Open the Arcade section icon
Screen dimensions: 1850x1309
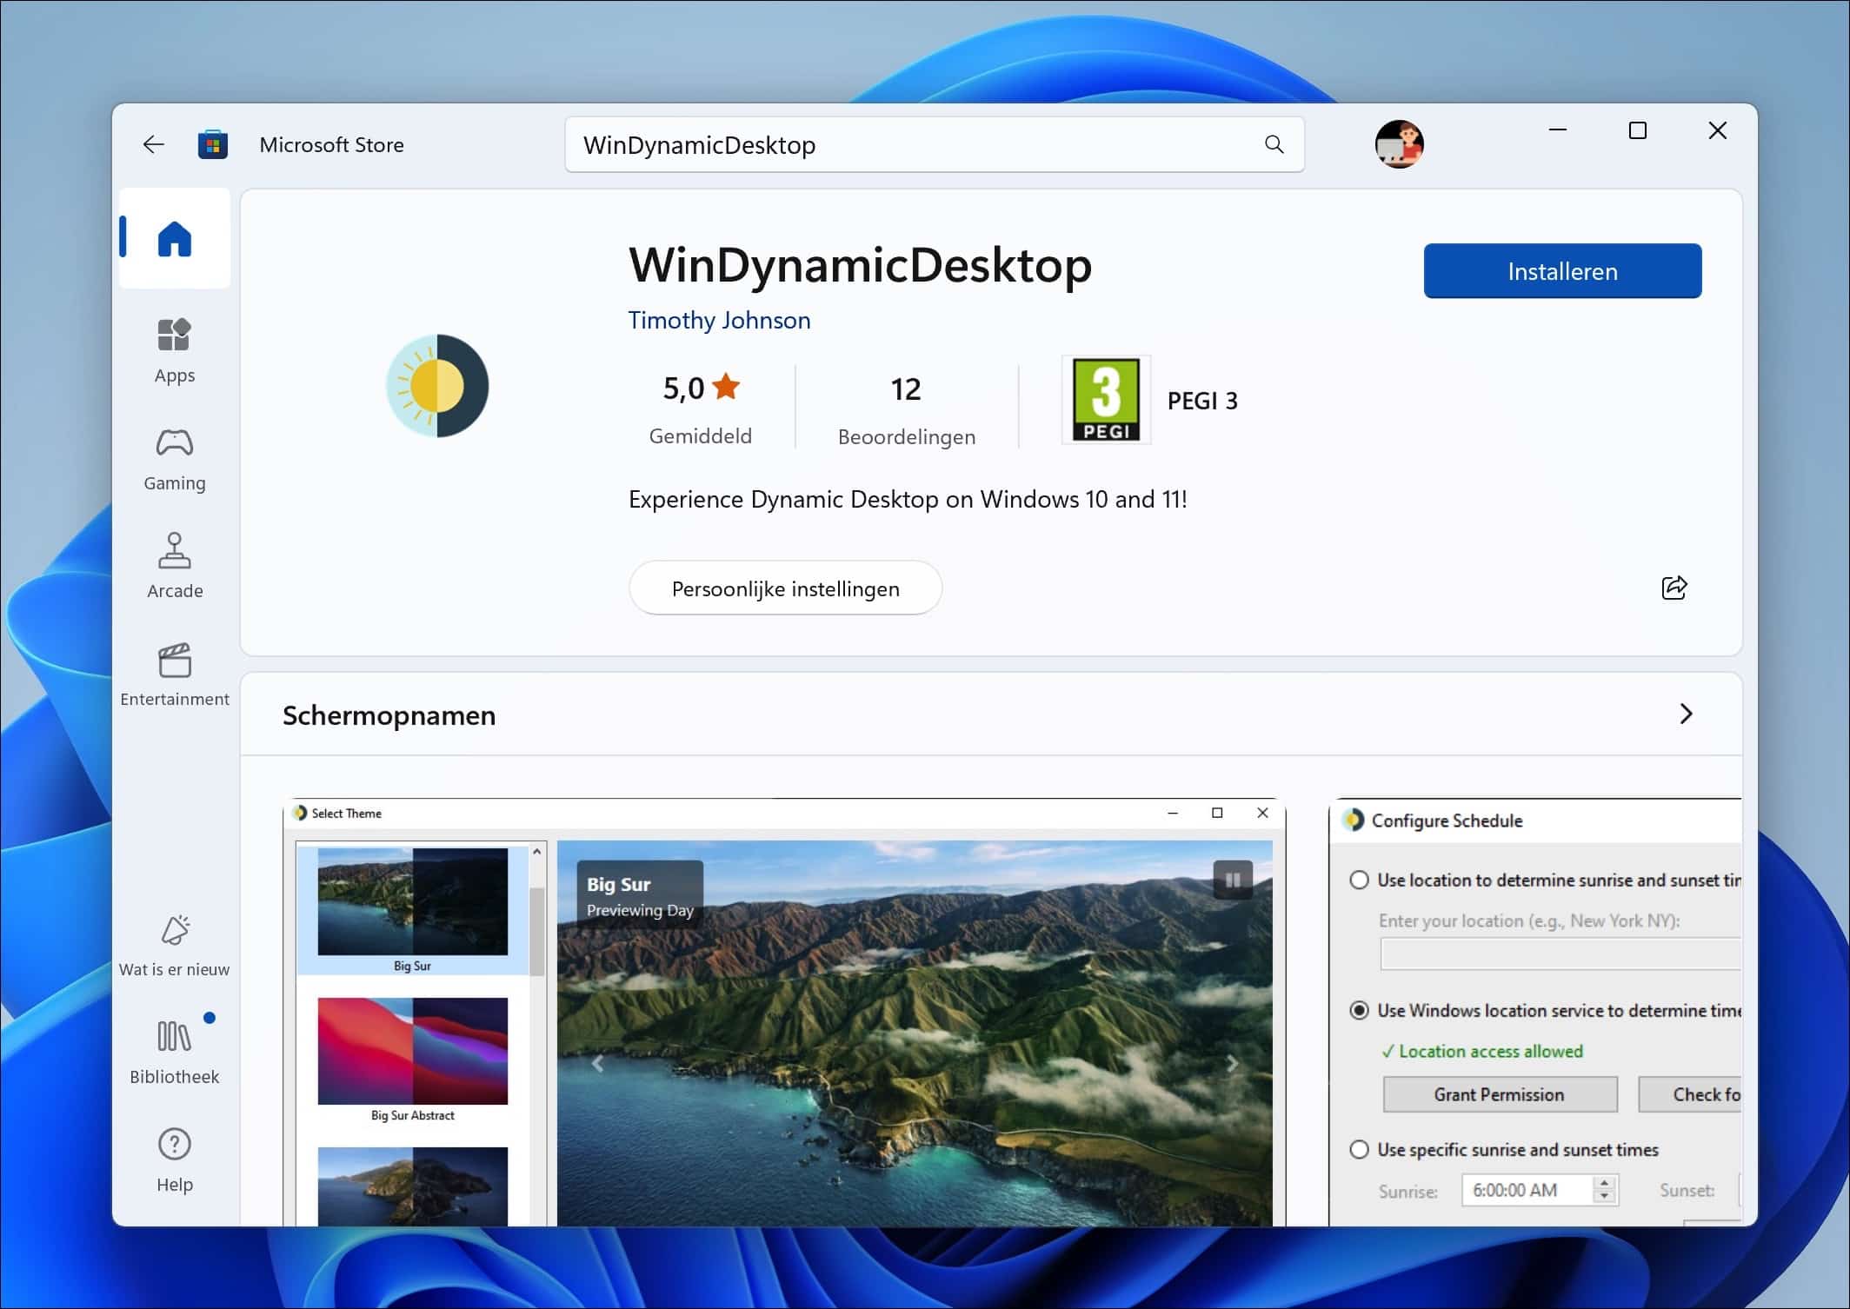click(x=174, y=565)
